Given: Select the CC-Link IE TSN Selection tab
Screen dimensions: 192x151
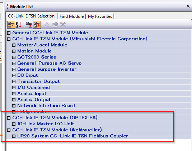Looking at the screenshot, I should (31, 16).
